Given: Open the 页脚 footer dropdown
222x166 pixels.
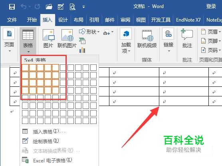Looking at the screenshot, I should tap(211, 41).
